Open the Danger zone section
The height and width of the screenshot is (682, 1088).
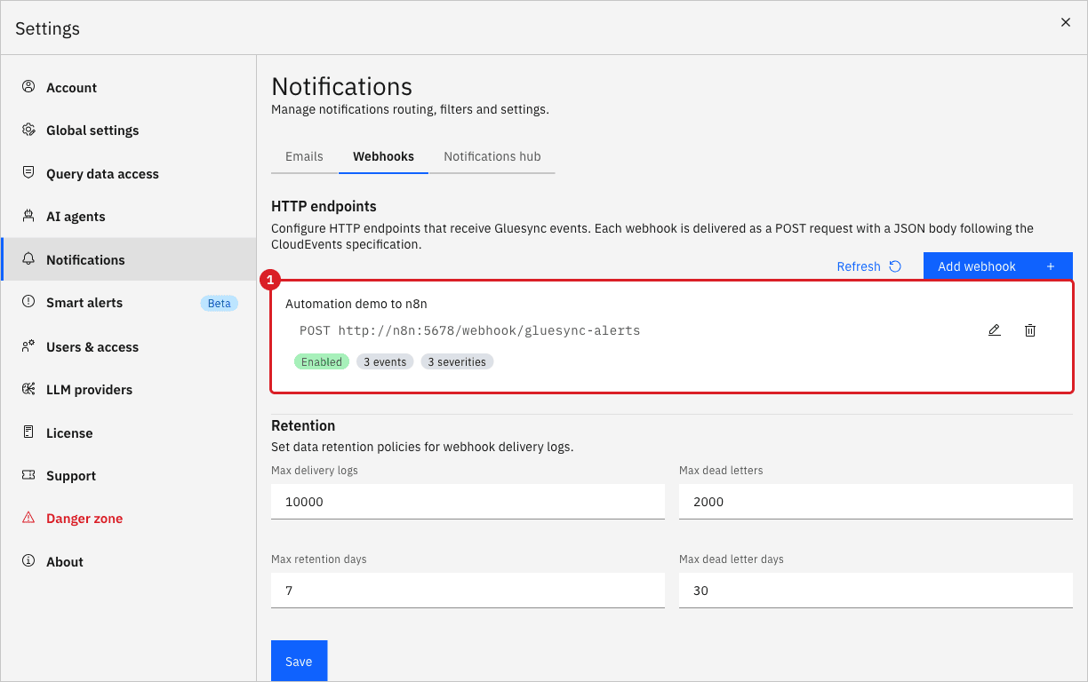tap(129, 518)
